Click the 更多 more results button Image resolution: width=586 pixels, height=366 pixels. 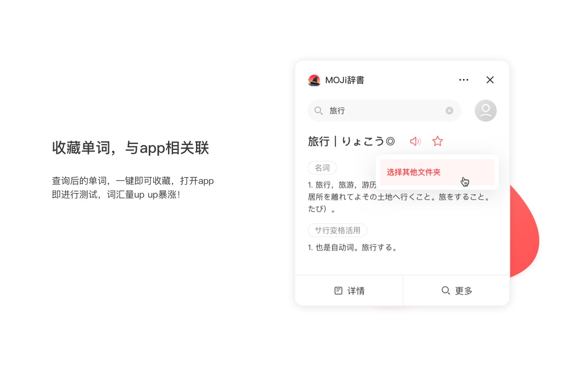[456, 291]
